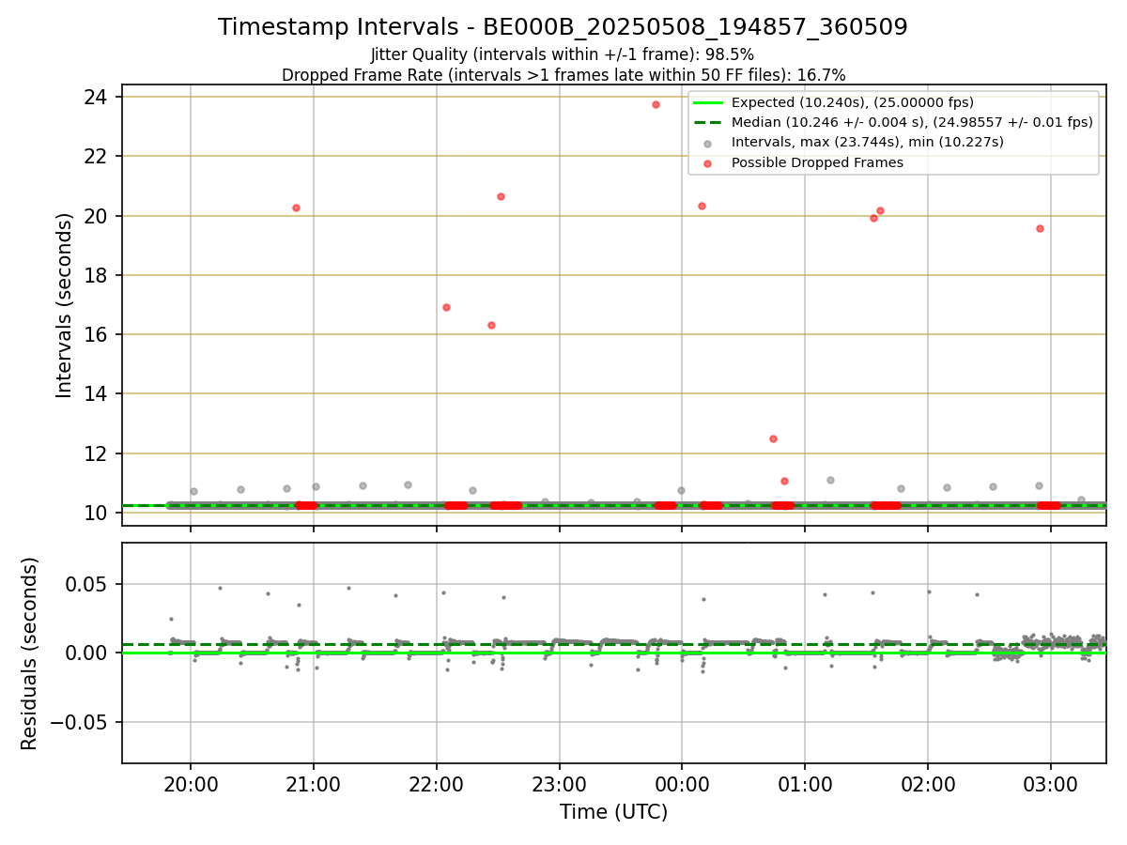Click the red point near 12.5 seconds before 01:00
The width and height of the screenshot is (1127, 845).
773,438
